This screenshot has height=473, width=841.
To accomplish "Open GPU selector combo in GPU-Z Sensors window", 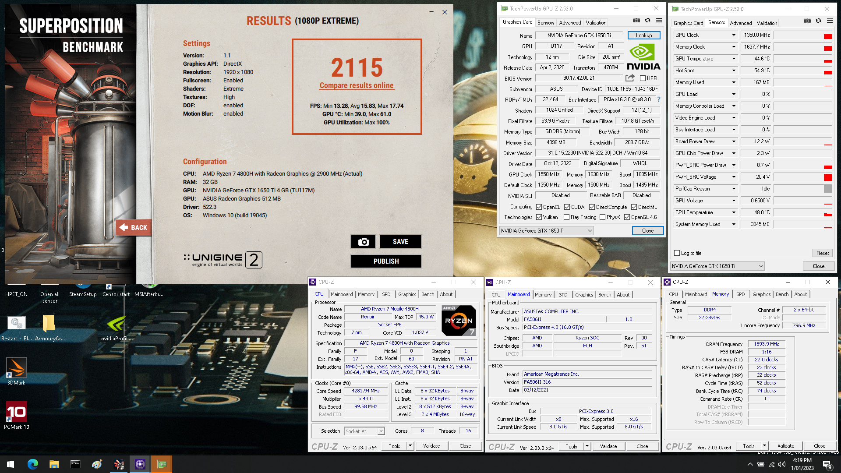I will click(x=717, y=266).
